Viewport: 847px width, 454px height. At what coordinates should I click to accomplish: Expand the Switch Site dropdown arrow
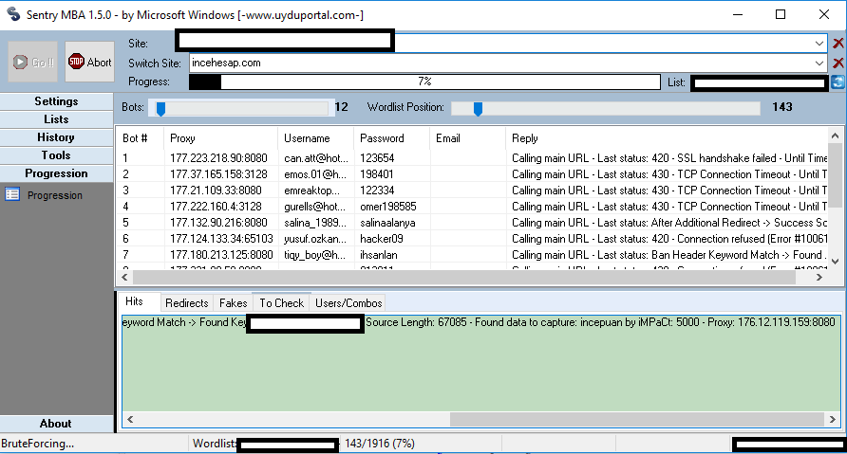[819, 64]
